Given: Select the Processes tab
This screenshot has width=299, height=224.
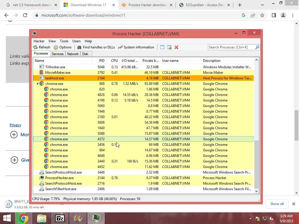Looking at the screenshot, I should click(x=41, y=54).
